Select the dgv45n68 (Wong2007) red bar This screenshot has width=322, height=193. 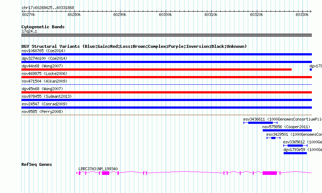pos(166,92)
